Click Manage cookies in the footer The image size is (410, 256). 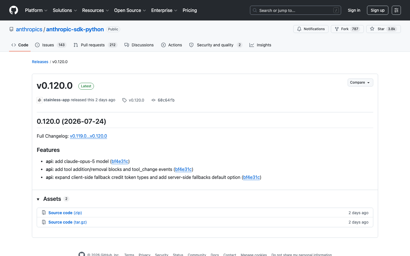[x=254, y=255]
